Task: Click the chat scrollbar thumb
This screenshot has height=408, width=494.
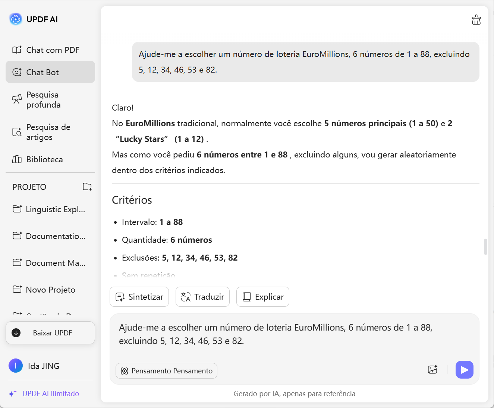Action: click(x=485, y=246)
